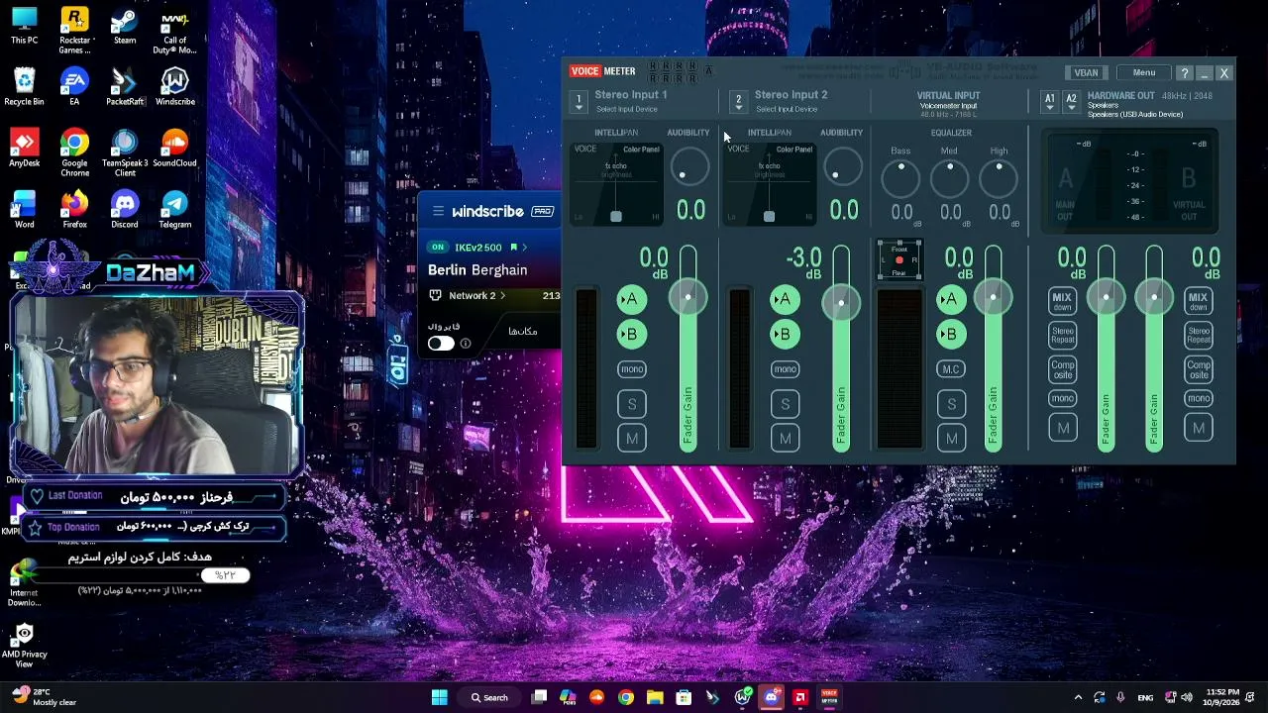Open TeamSpeak 3 Client shortcut
This screenshot has height=713, width=1268.
[125, 153]
